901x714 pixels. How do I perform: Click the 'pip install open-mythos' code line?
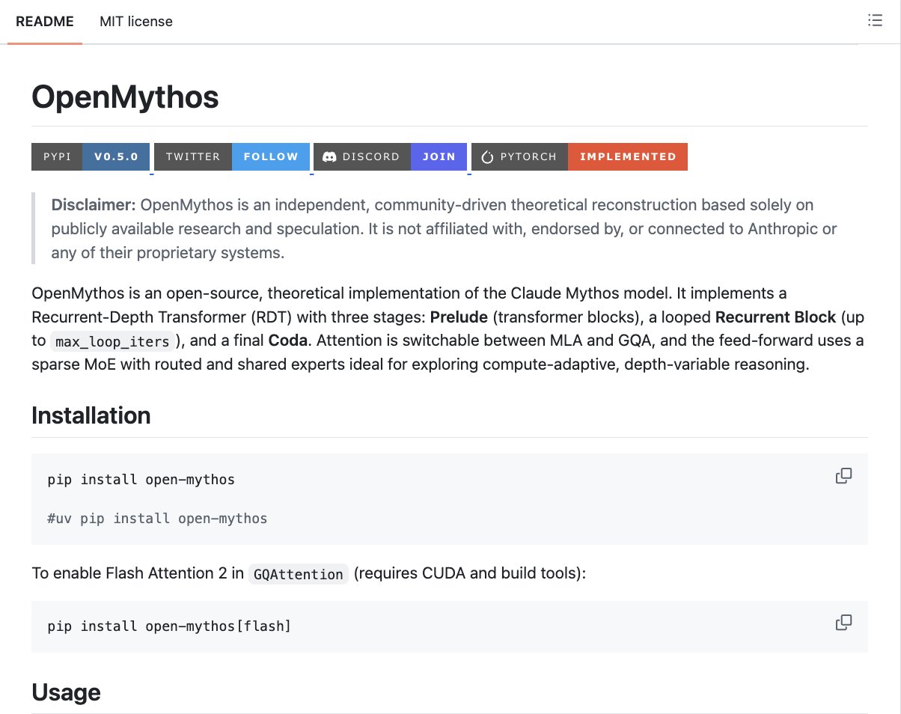(141, 480)
